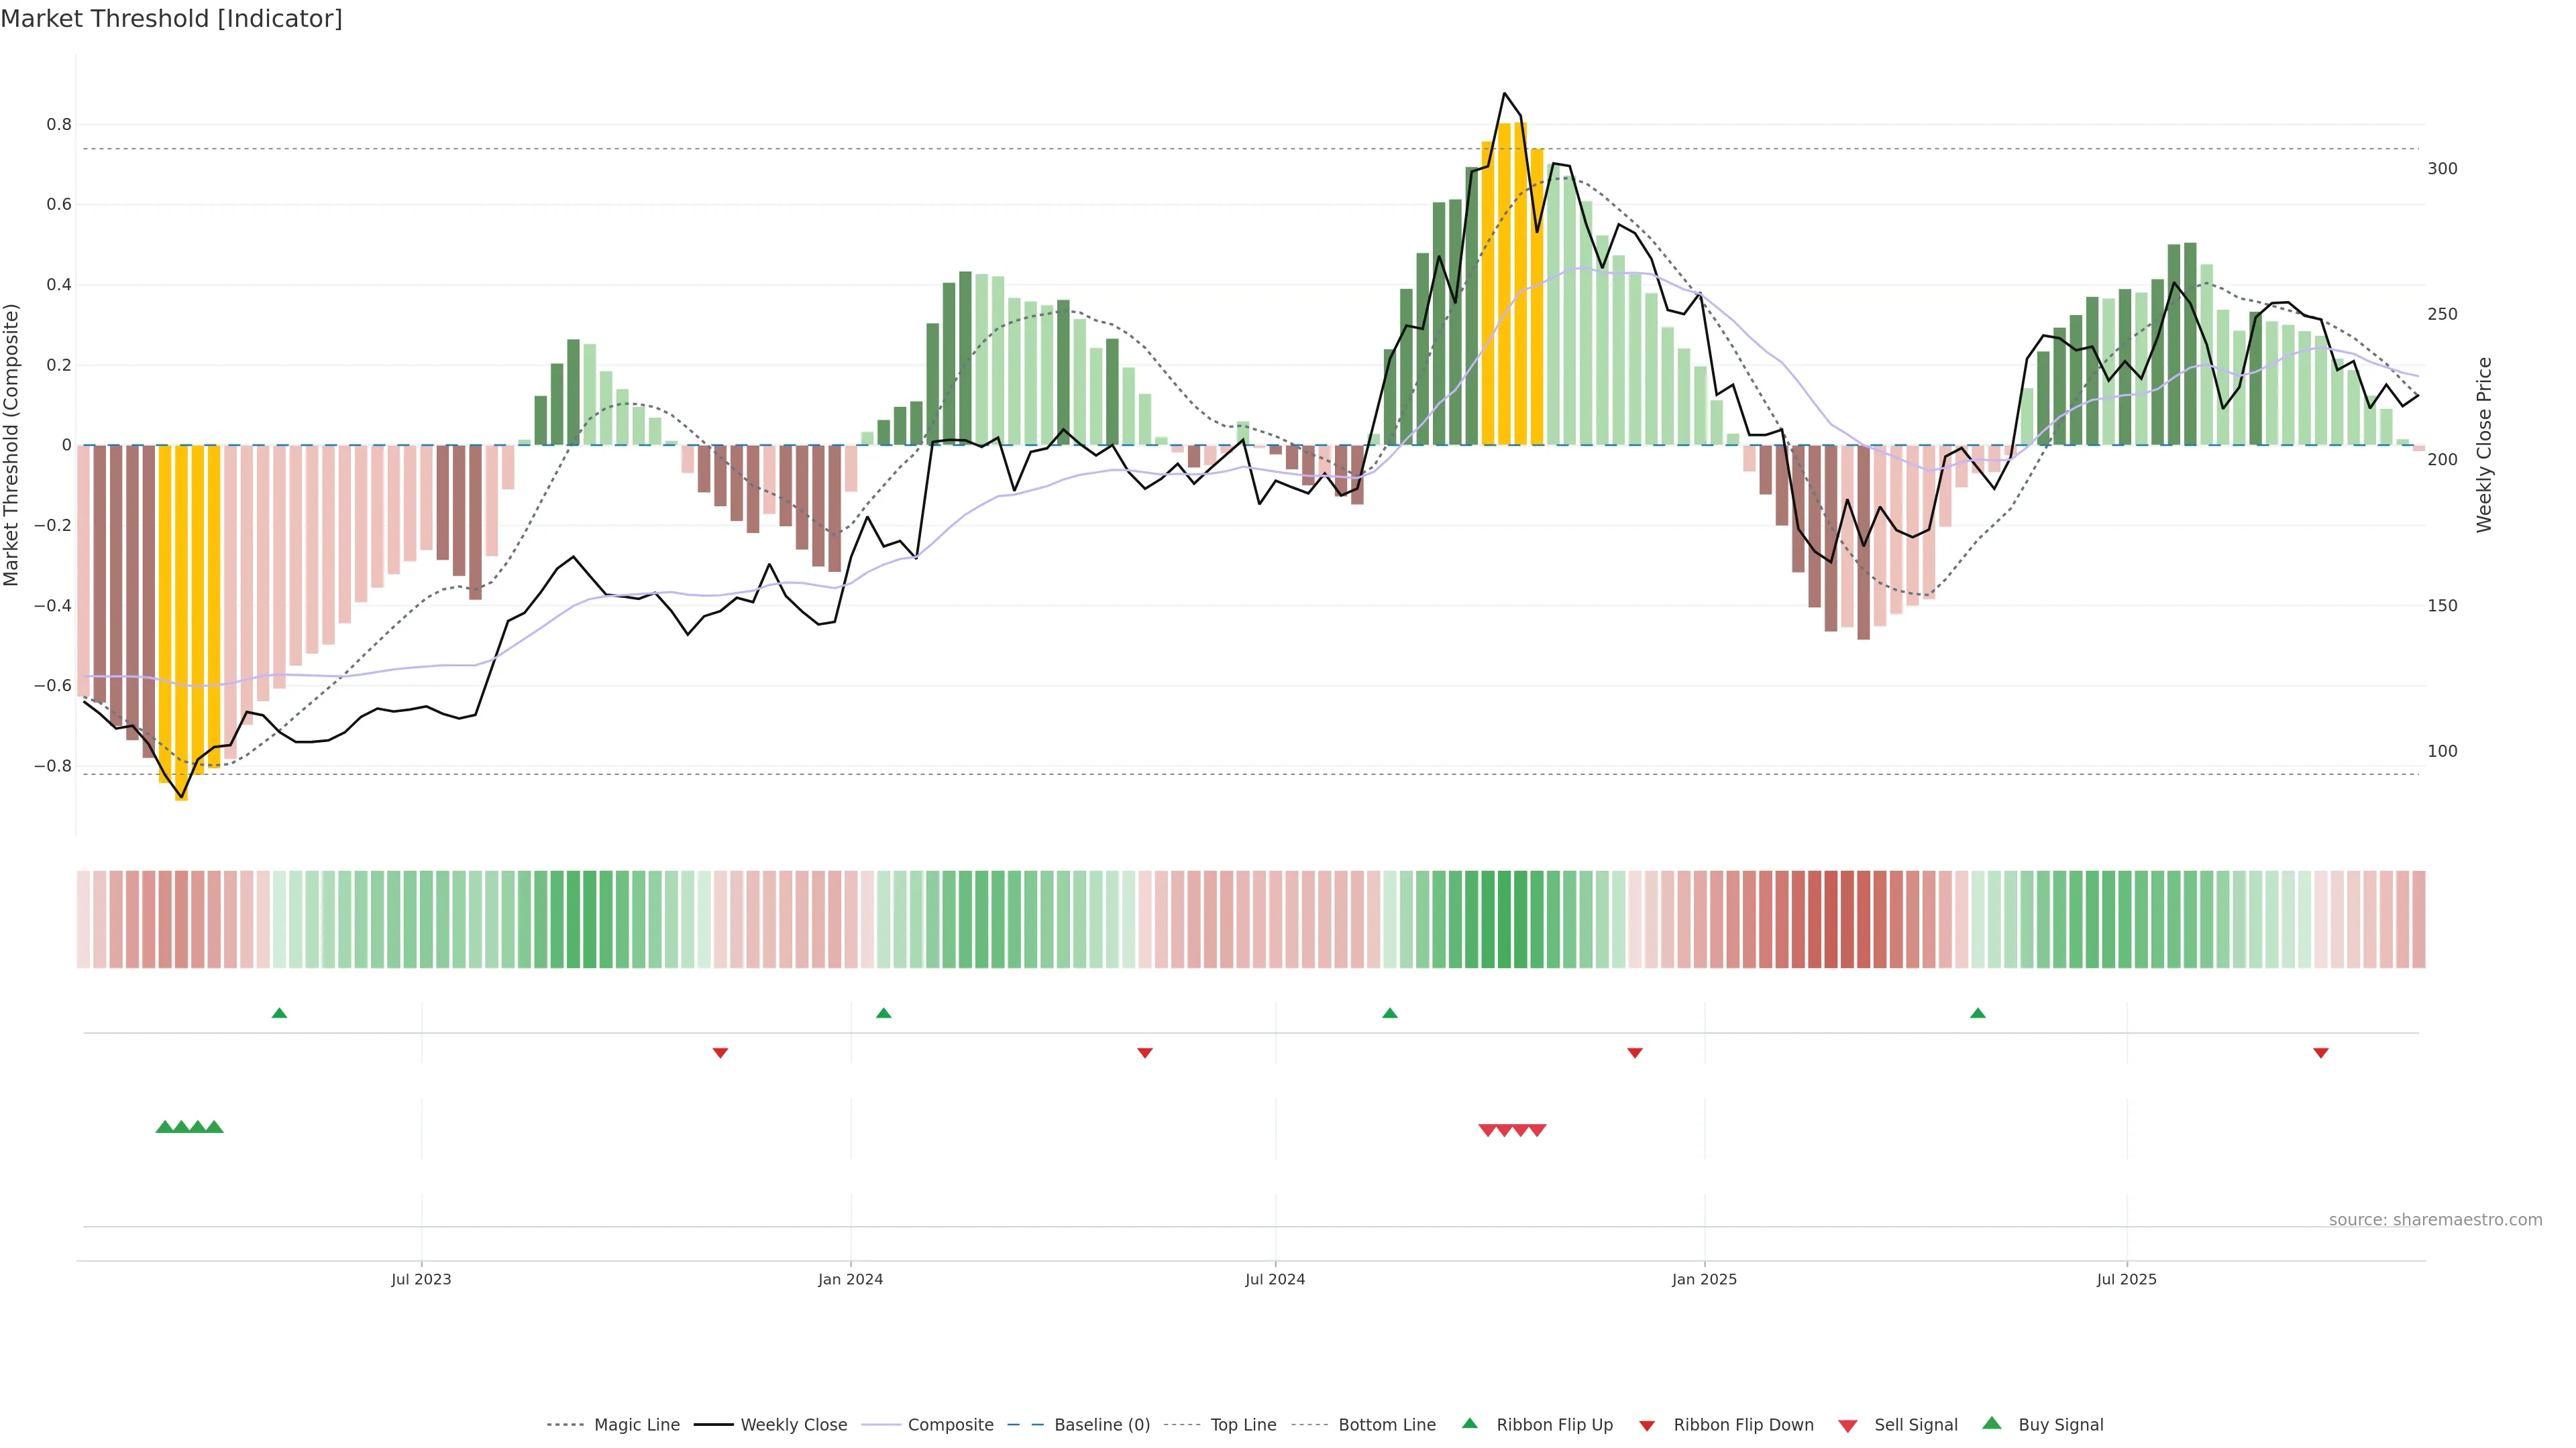
Task: Click the Ribbon Flip Up marker just after Jan 2024
Action: pyautogui.click(x=883, y=1014)
